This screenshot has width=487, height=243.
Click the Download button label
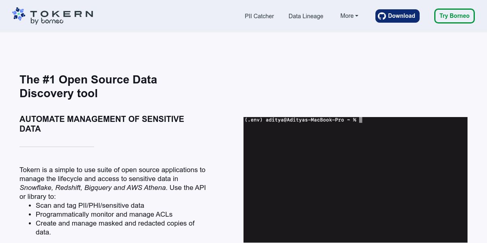[x=401, y=16]
